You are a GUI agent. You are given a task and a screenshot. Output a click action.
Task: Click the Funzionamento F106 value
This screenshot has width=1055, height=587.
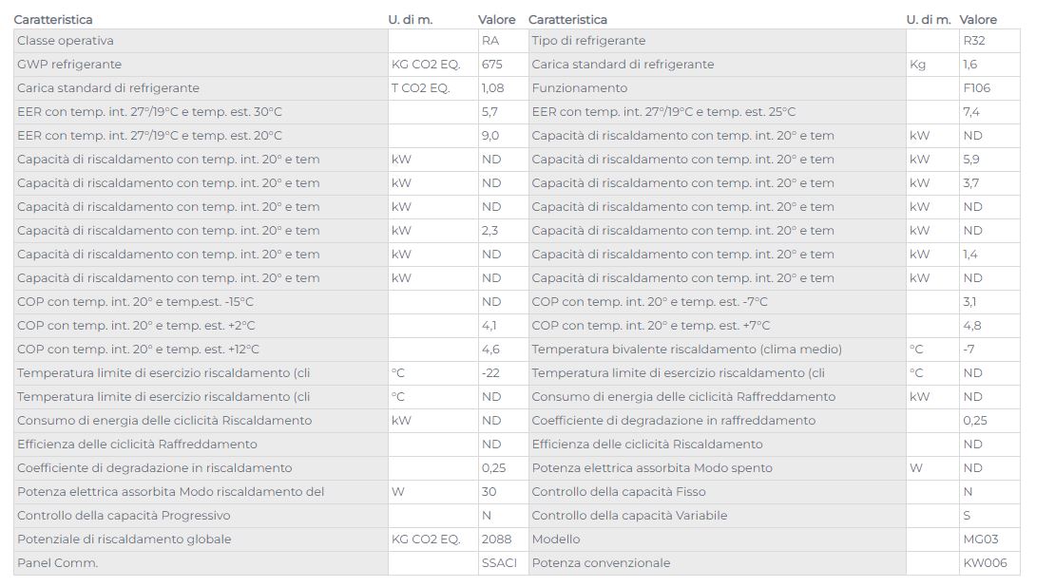[x=976, y=88]
